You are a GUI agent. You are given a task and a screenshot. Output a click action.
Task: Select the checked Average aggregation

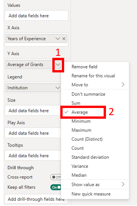click(x=95, y=112)
